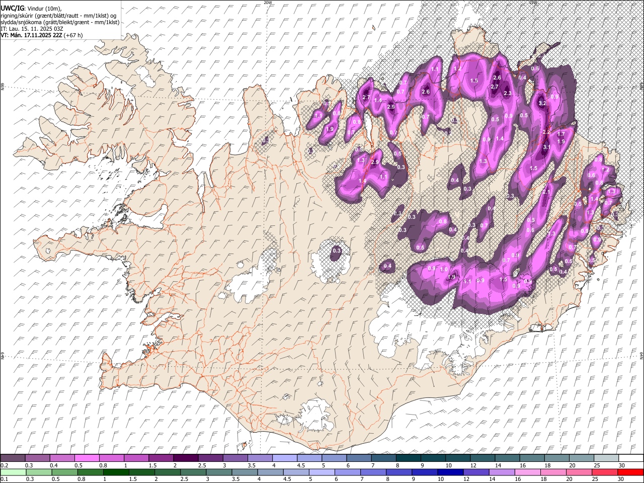Click the '(+67 h)' forecast offset text
This screenshot has width=644, height=483.
point(73,35)
